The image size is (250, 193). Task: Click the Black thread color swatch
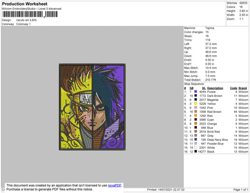click(196, 151)
